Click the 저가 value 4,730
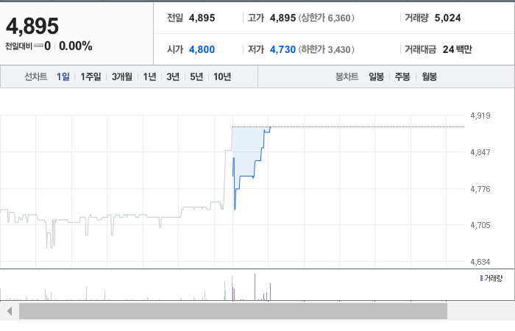Viewport: 515px width, 331px height. pyautogui.click(x=283, y=49)
